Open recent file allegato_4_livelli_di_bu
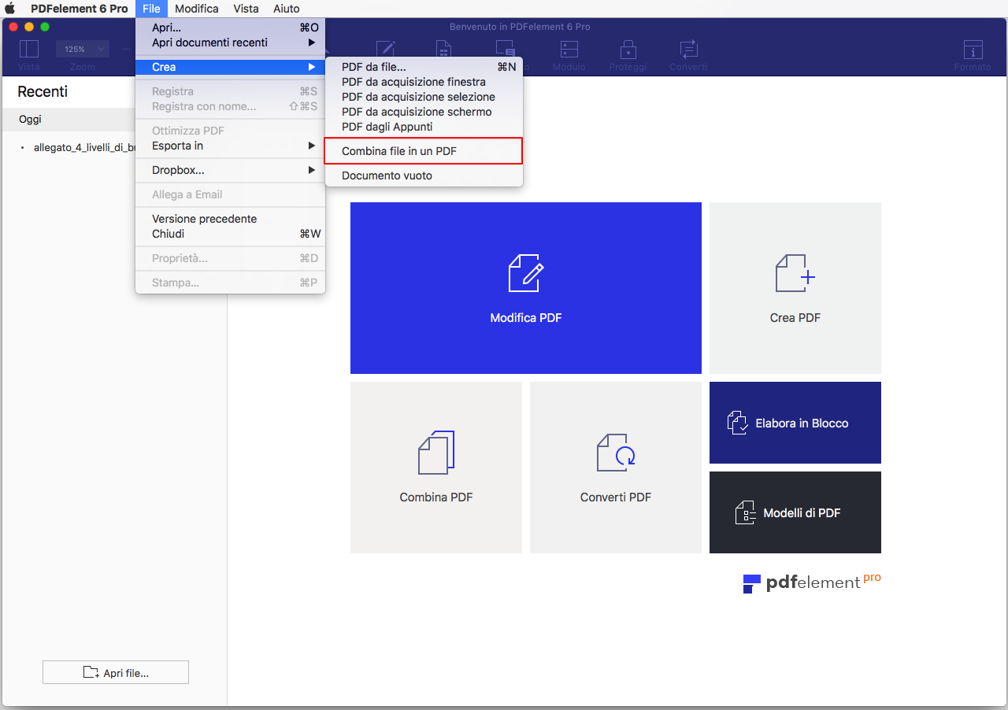The width and height of the screenshot is (1008, 710). click(x=86, y=147)
